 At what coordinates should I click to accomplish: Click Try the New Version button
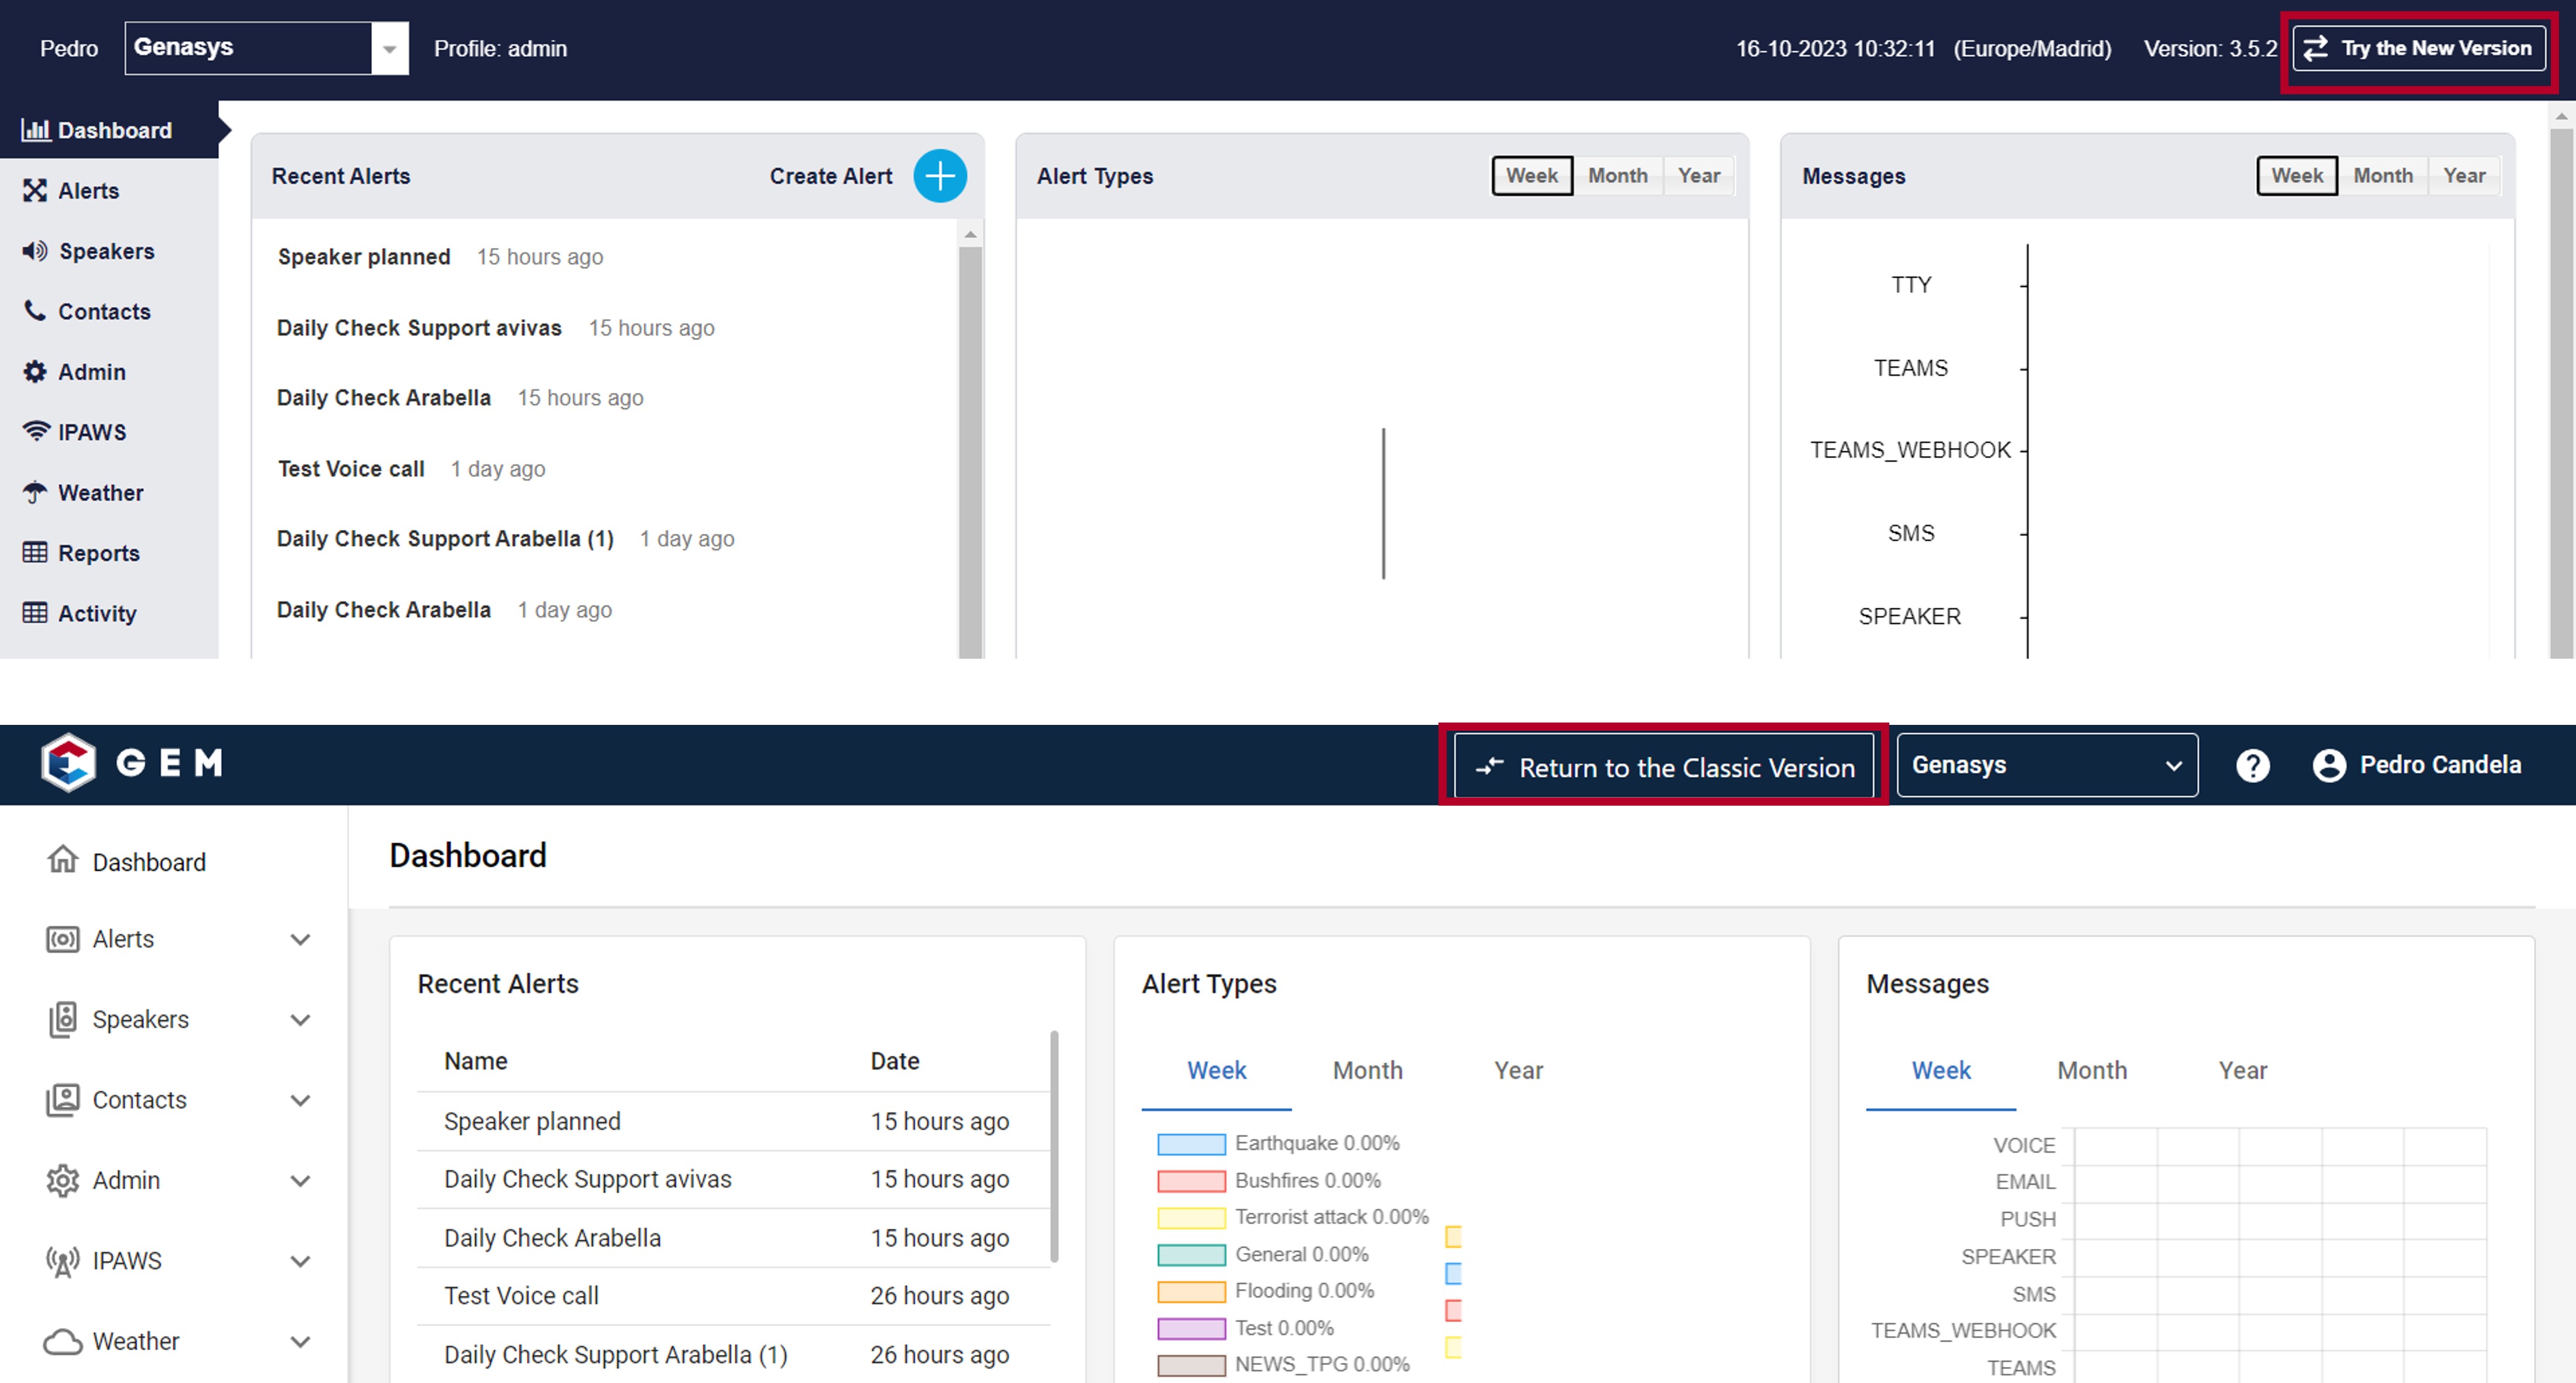[2419, 48]
